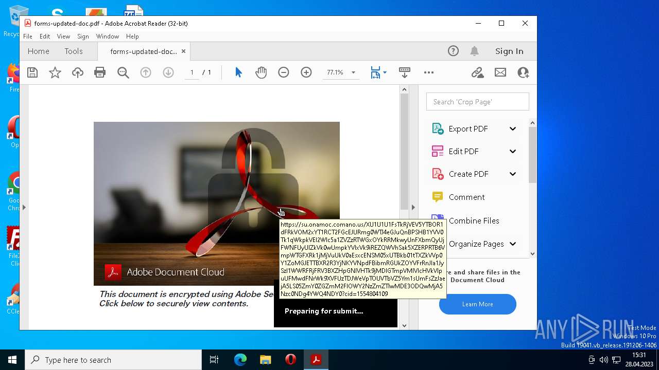Bookmark the document with the star icon

point(55,72)
